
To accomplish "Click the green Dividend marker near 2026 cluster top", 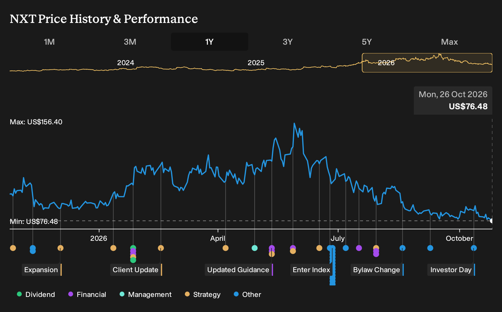I will (133, 248).
